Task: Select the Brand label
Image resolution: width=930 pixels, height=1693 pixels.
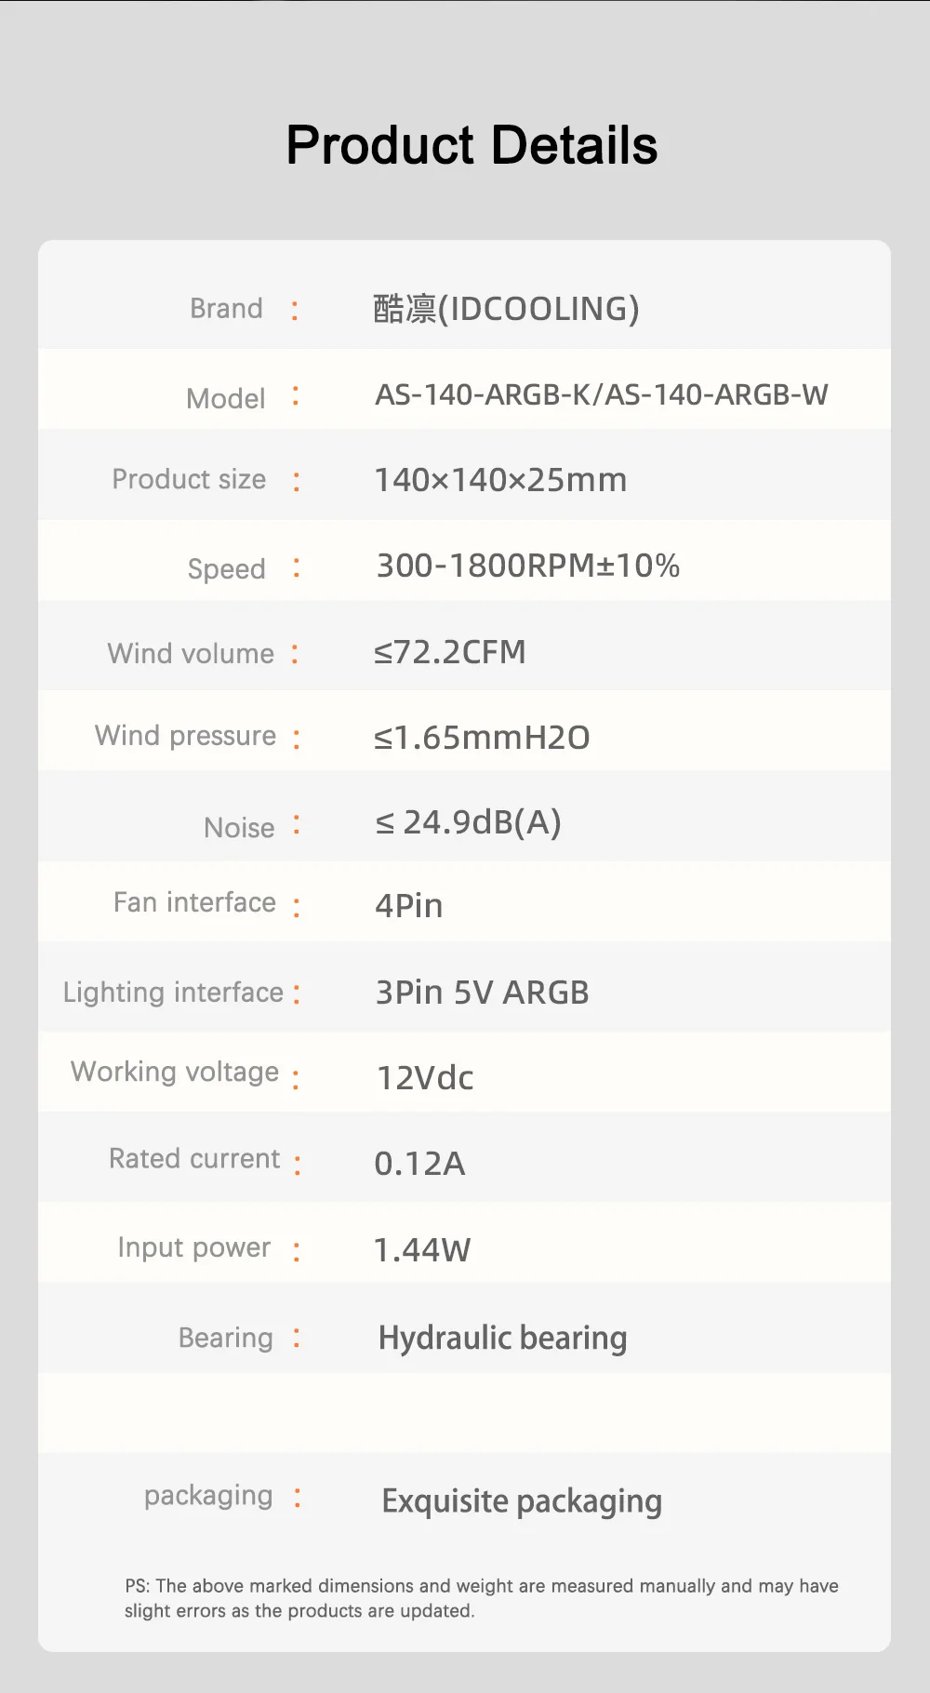Action: (226, 308)
